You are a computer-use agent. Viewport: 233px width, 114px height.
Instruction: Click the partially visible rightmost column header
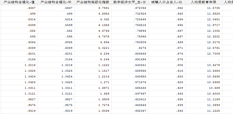tap(228, 2)
